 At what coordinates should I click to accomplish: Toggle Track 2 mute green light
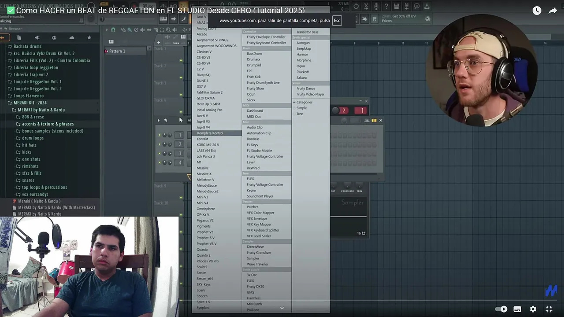[x=181, y=77]
